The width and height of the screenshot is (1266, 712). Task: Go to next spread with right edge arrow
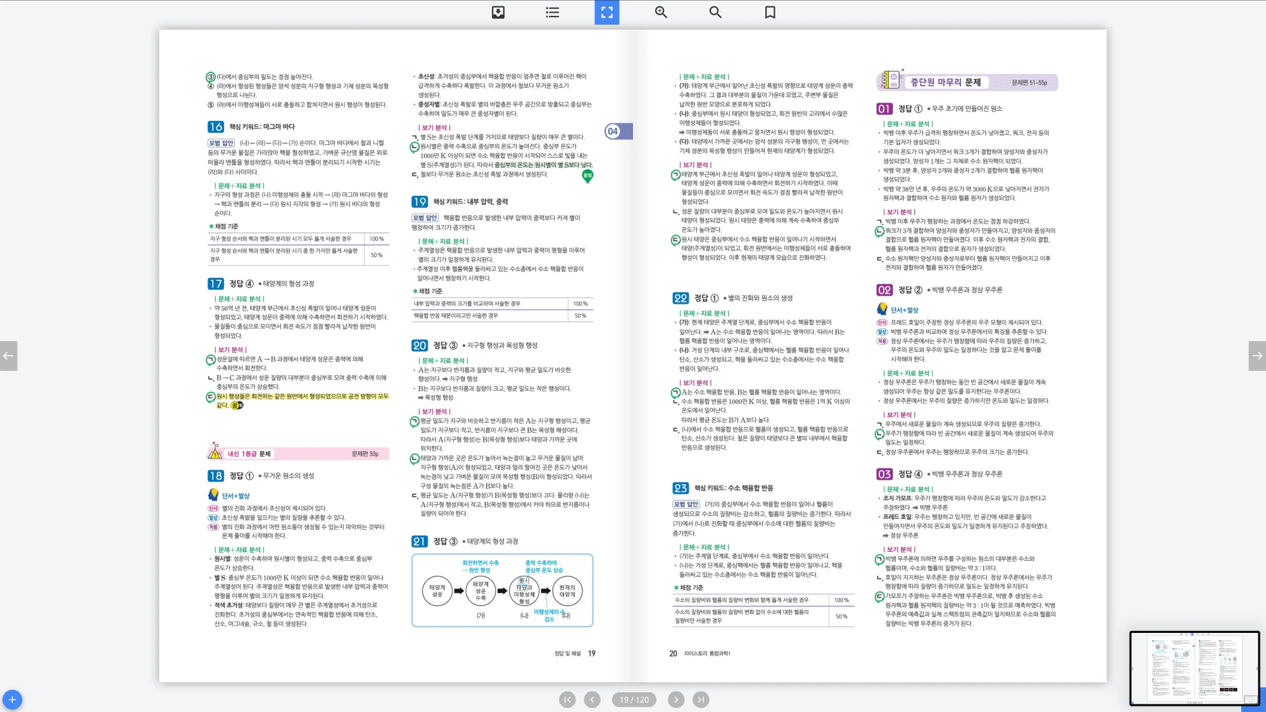[1257, 356]
